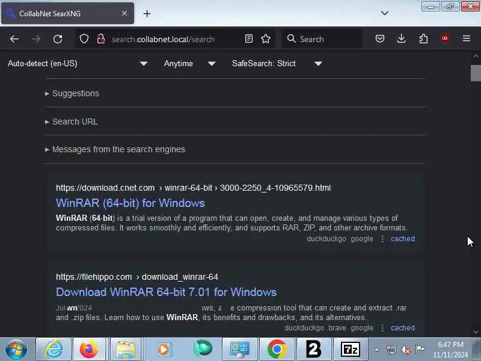Click the Show desktop strip beside the clock

477,350
